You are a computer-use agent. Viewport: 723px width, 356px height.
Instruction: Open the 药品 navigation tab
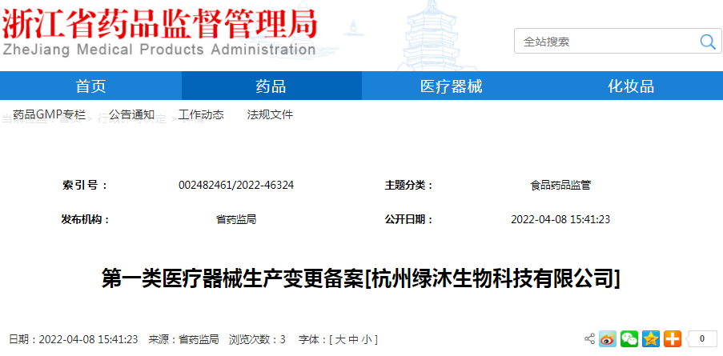pyautogui.click(x=271, y=86)
